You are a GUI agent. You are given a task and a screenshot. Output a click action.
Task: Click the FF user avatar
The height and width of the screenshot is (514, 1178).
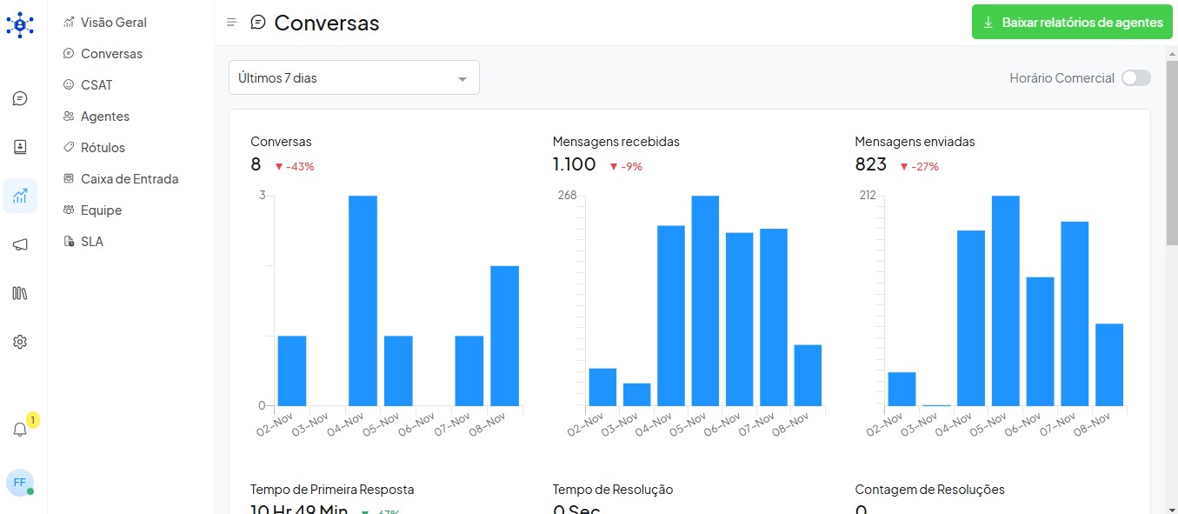click(19, 482)
